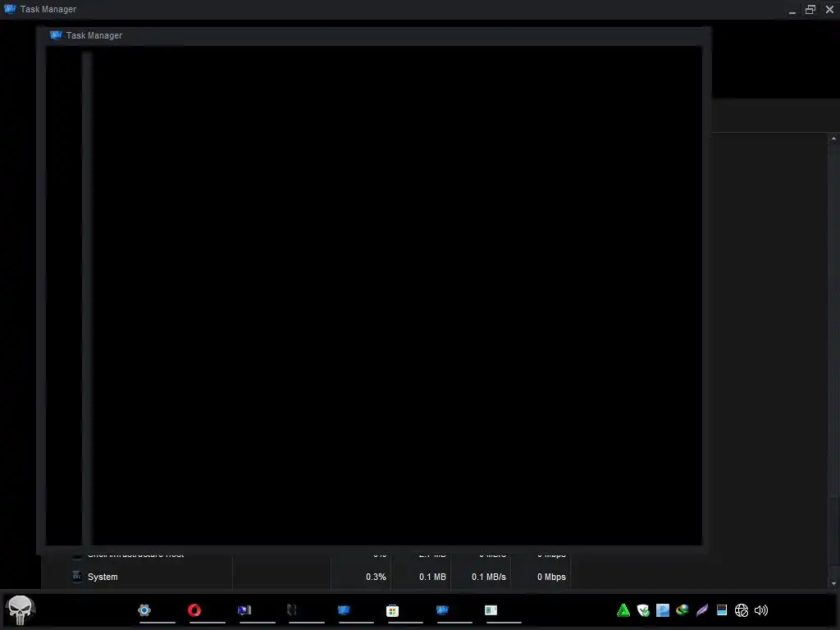Open the Microsoft Store taskbar icon
Viewport: 840px width, 630px height.
392,610
